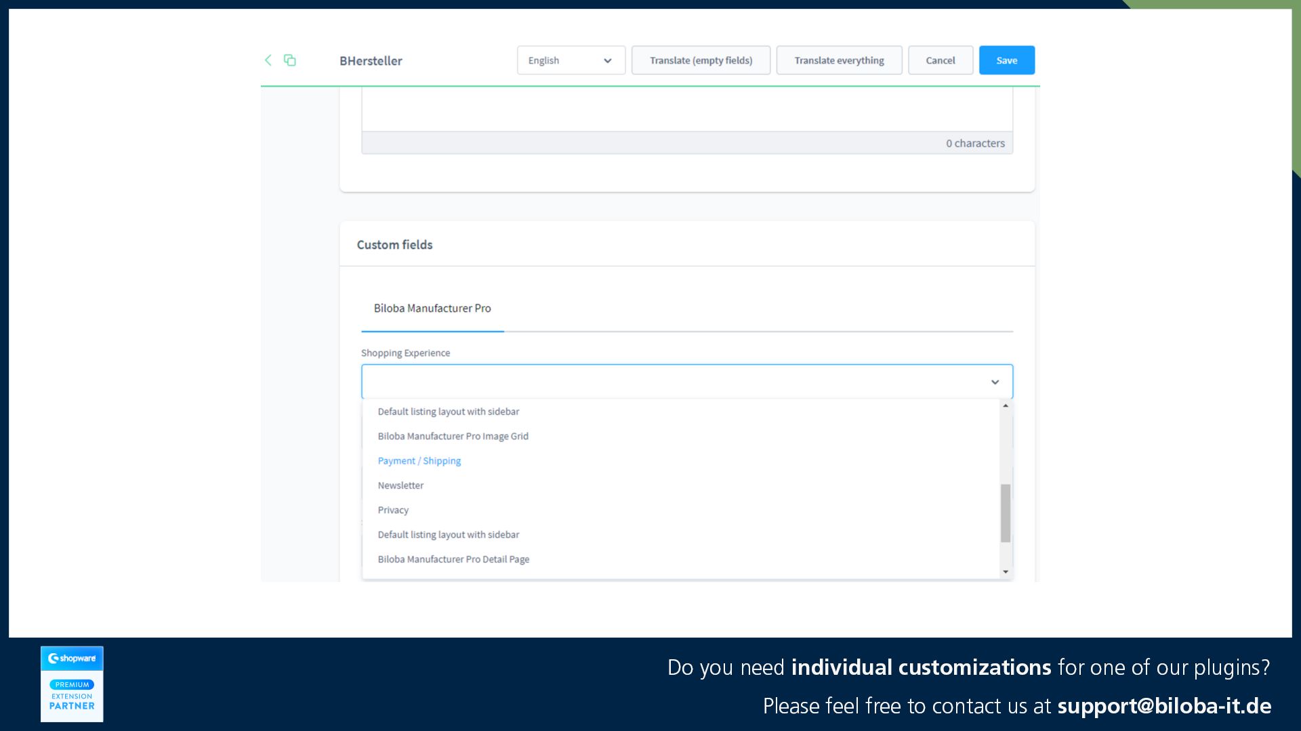
Task: Click the Shopware Premium Extension Partner badge
Action: pyautogui.click(x=72, y=684)
